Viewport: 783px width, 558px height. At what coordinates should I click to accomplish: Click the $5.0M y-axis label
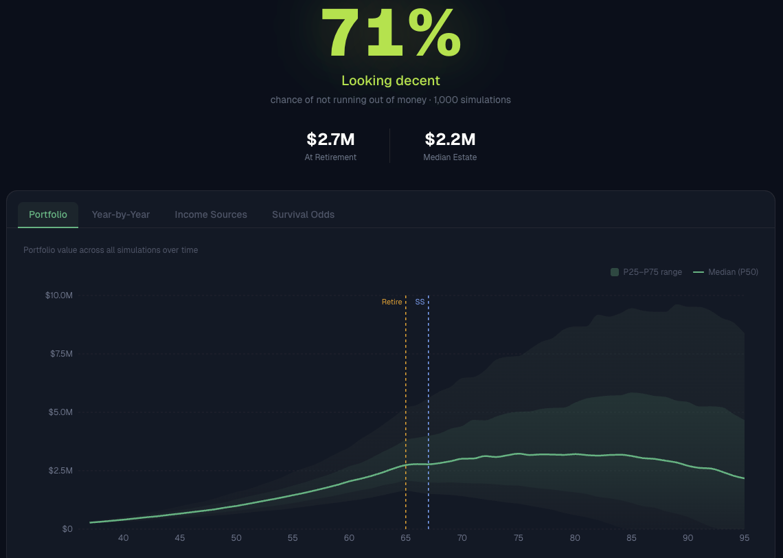pyautogui.click(x=61, y=412)
